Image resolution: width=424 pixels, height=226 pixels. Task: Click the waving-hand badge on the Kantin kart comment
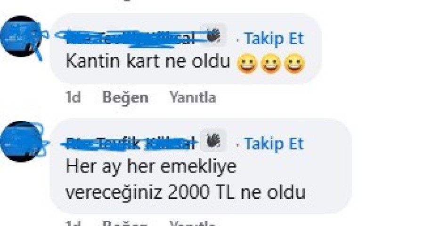pos(213,35)
